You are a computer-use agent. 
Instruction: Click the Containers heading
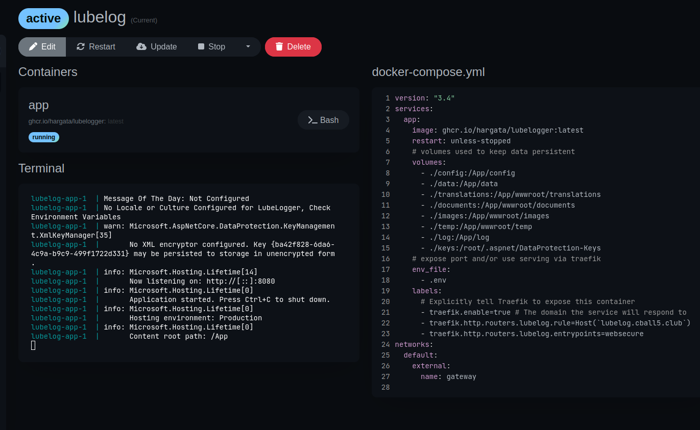coord(48,72)
